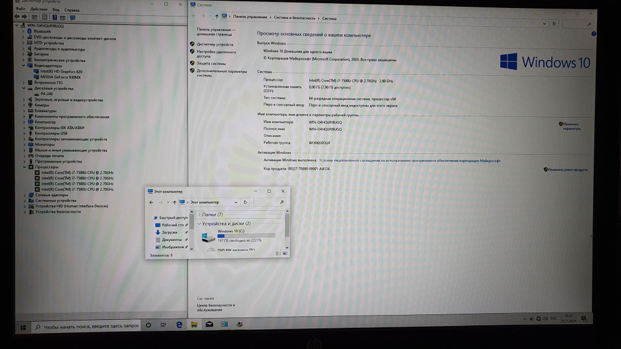Click Up arrow in Система window navigation
This screenshot has width=621, height=349.
coord(217,16)
